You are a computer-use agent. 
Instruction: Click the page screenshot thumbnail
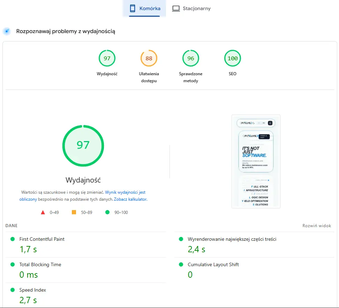(256, 162)
